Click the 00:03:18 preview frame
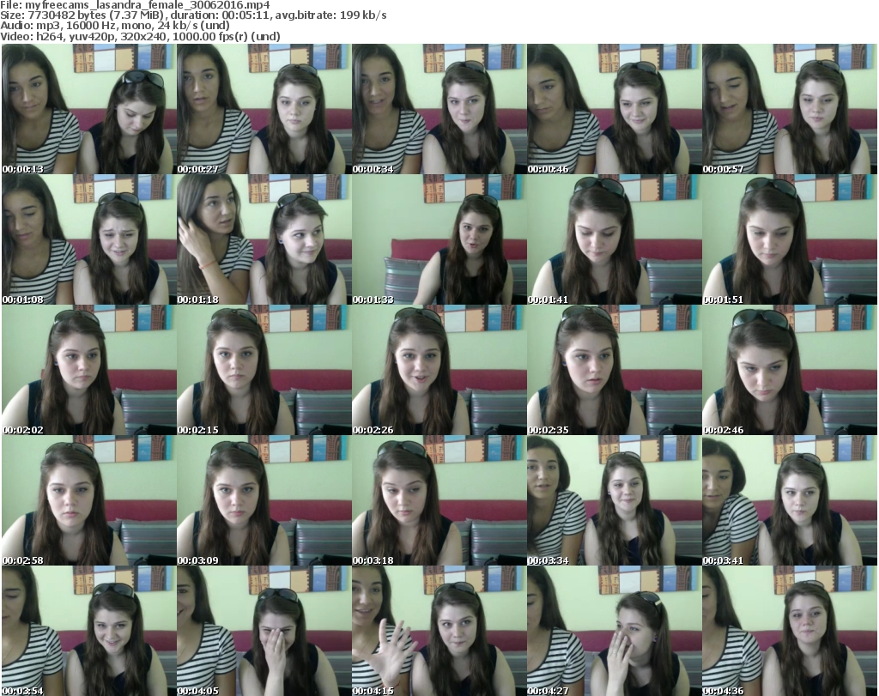The width and height of the screenshot is (879, 696). [439, 500]
